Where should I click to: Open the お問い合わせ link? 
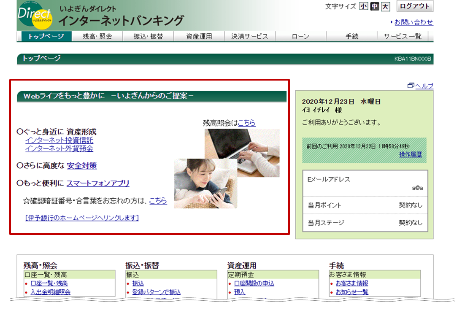413,22
